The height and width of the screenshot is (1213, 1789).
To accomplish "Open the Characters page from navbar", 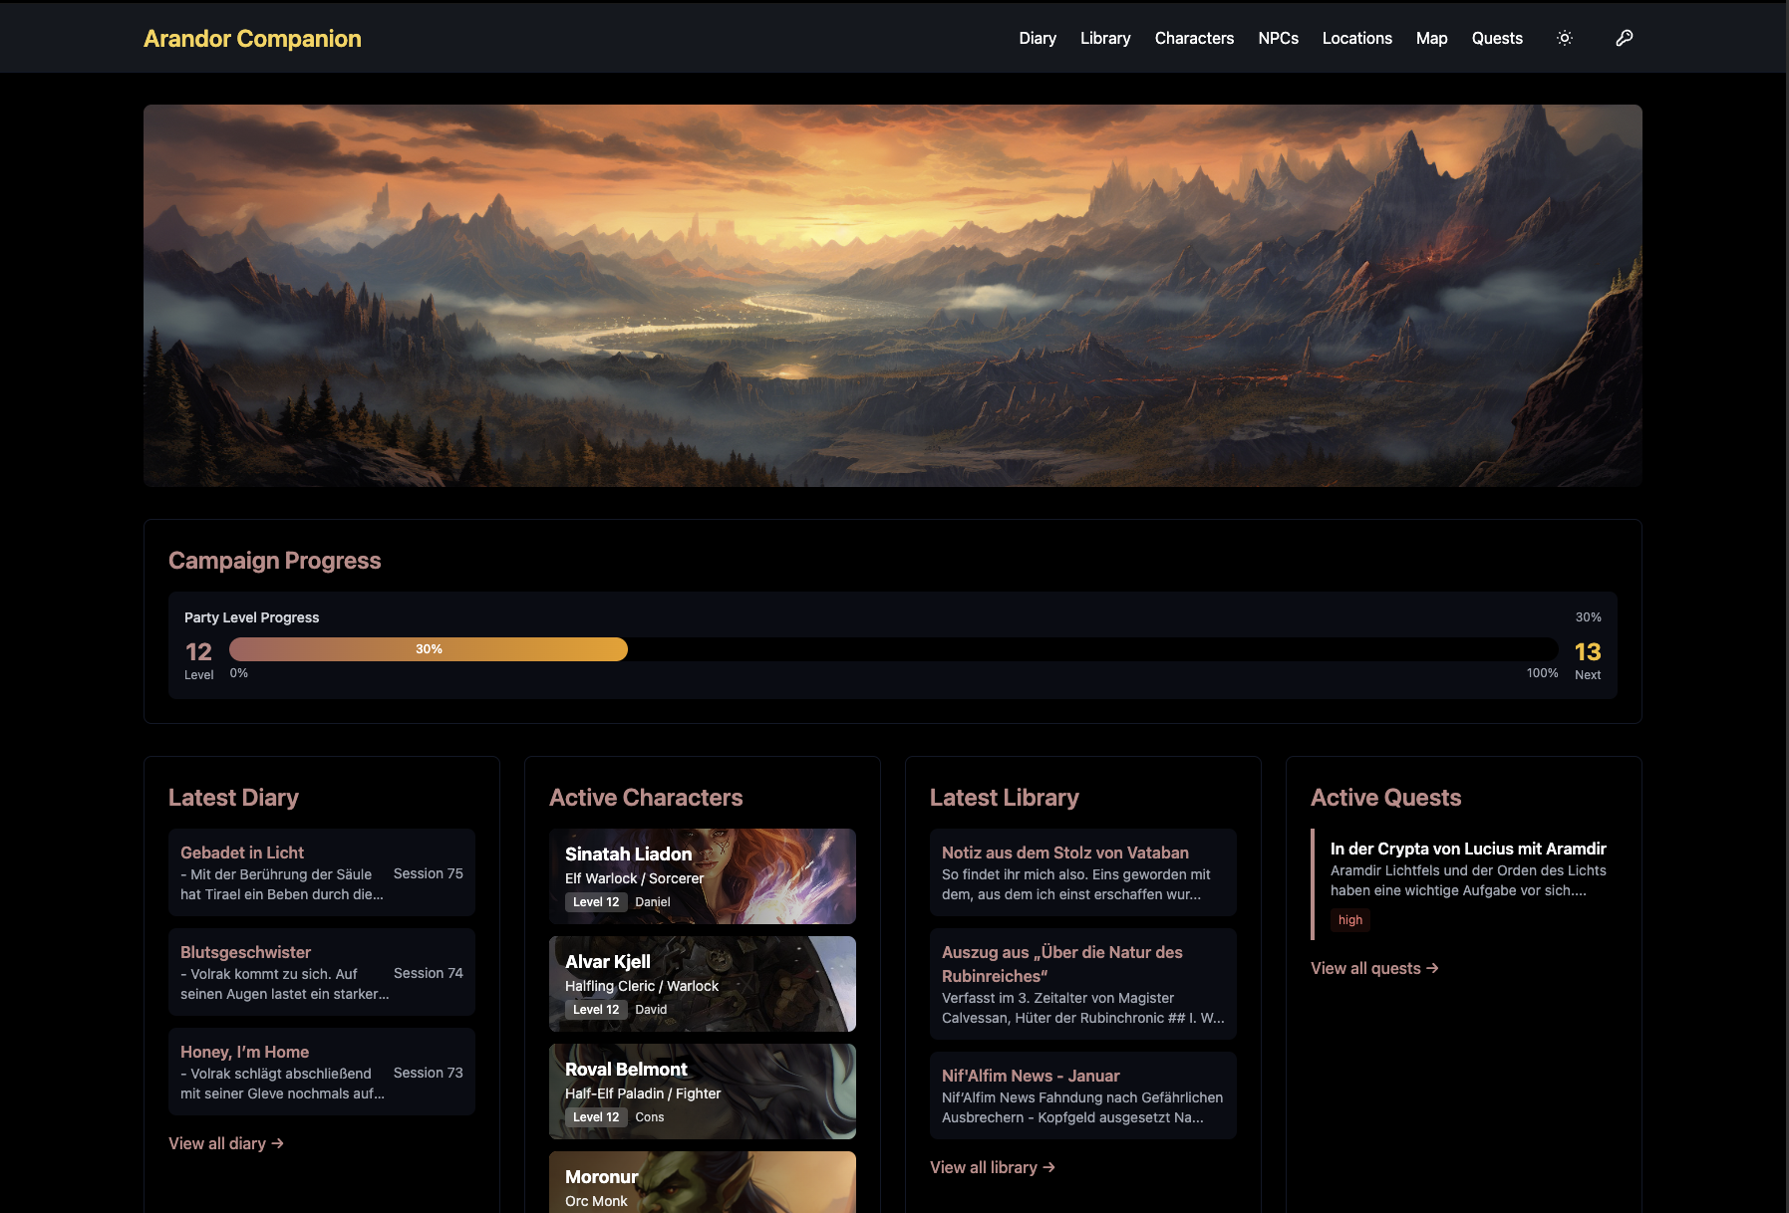I will 1193,38.
